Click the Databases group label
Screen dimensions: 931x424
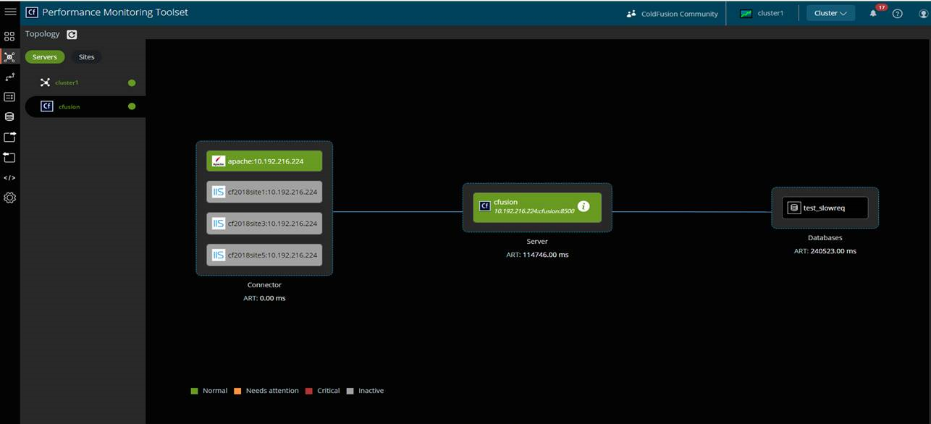[x=825, y=237]
